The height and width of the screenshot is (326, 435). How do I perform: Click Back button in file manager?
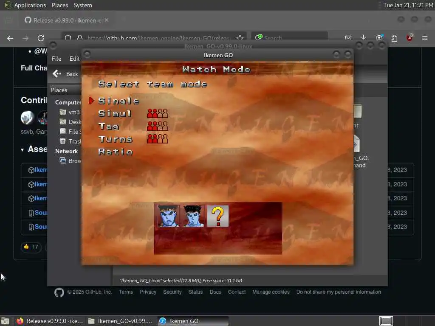[65, 74]
